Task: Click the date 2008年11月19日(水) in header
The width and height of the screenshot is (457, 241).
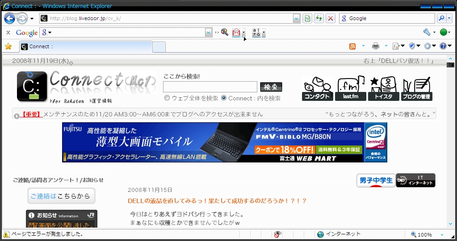Action: [41, 61]
